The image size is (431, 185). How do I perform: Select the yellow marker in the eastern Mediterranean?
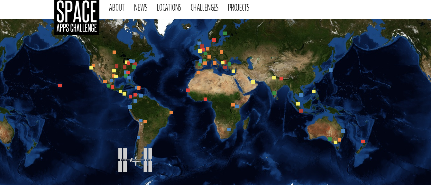(233, 71)
